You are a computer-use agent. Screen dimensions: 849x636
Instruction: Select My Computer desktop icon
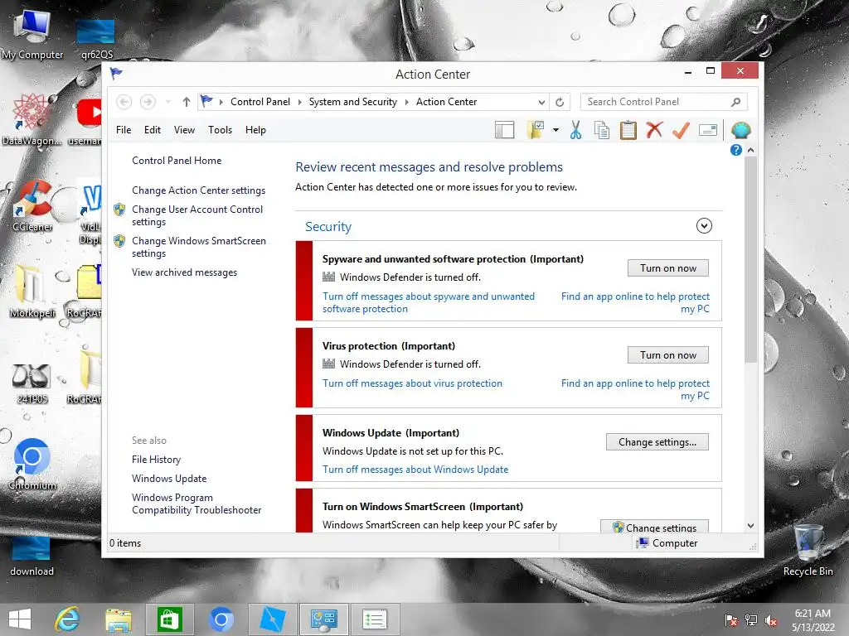coord(32,35)
